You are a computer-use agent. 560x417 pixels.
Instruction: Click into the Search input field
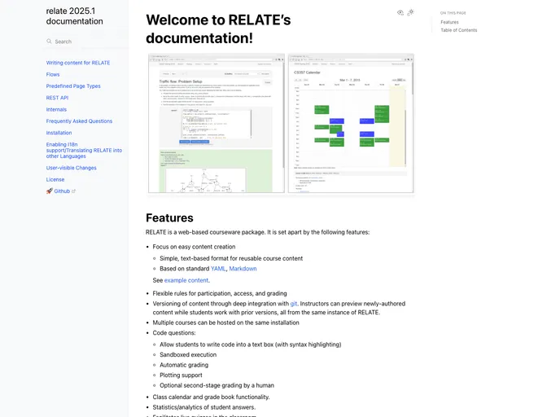pos(85,42)
